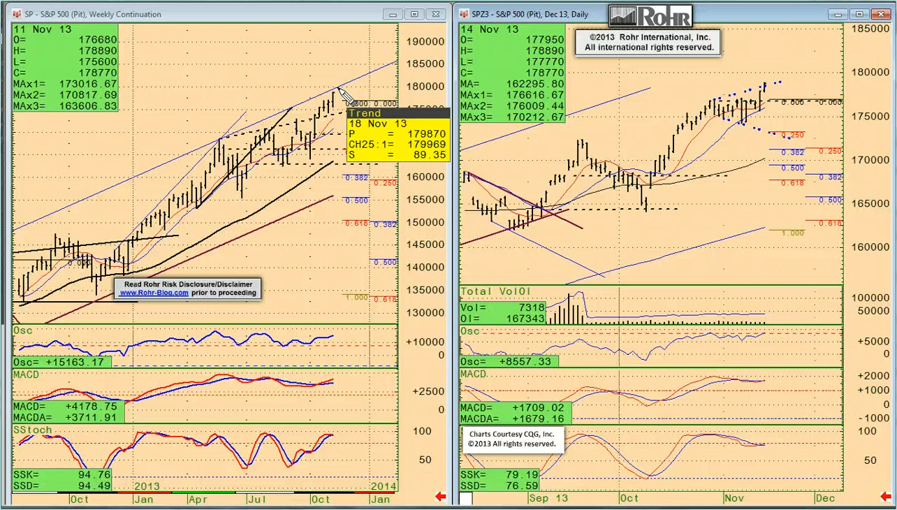Close the SP weekly continuation window
Image resolution: width=897 pixels, height=510 pixels.
pos(437,14)
